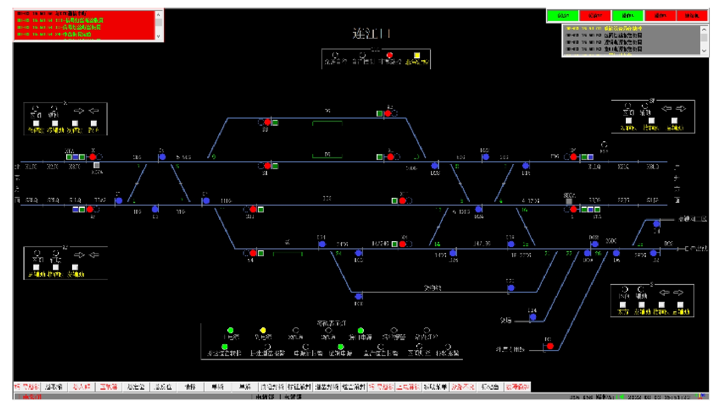Click the 总定位 button in the bottom toolbar
The height and width of the screenshot is (408, 719).
pyautogui.click(x=136, y=387)
